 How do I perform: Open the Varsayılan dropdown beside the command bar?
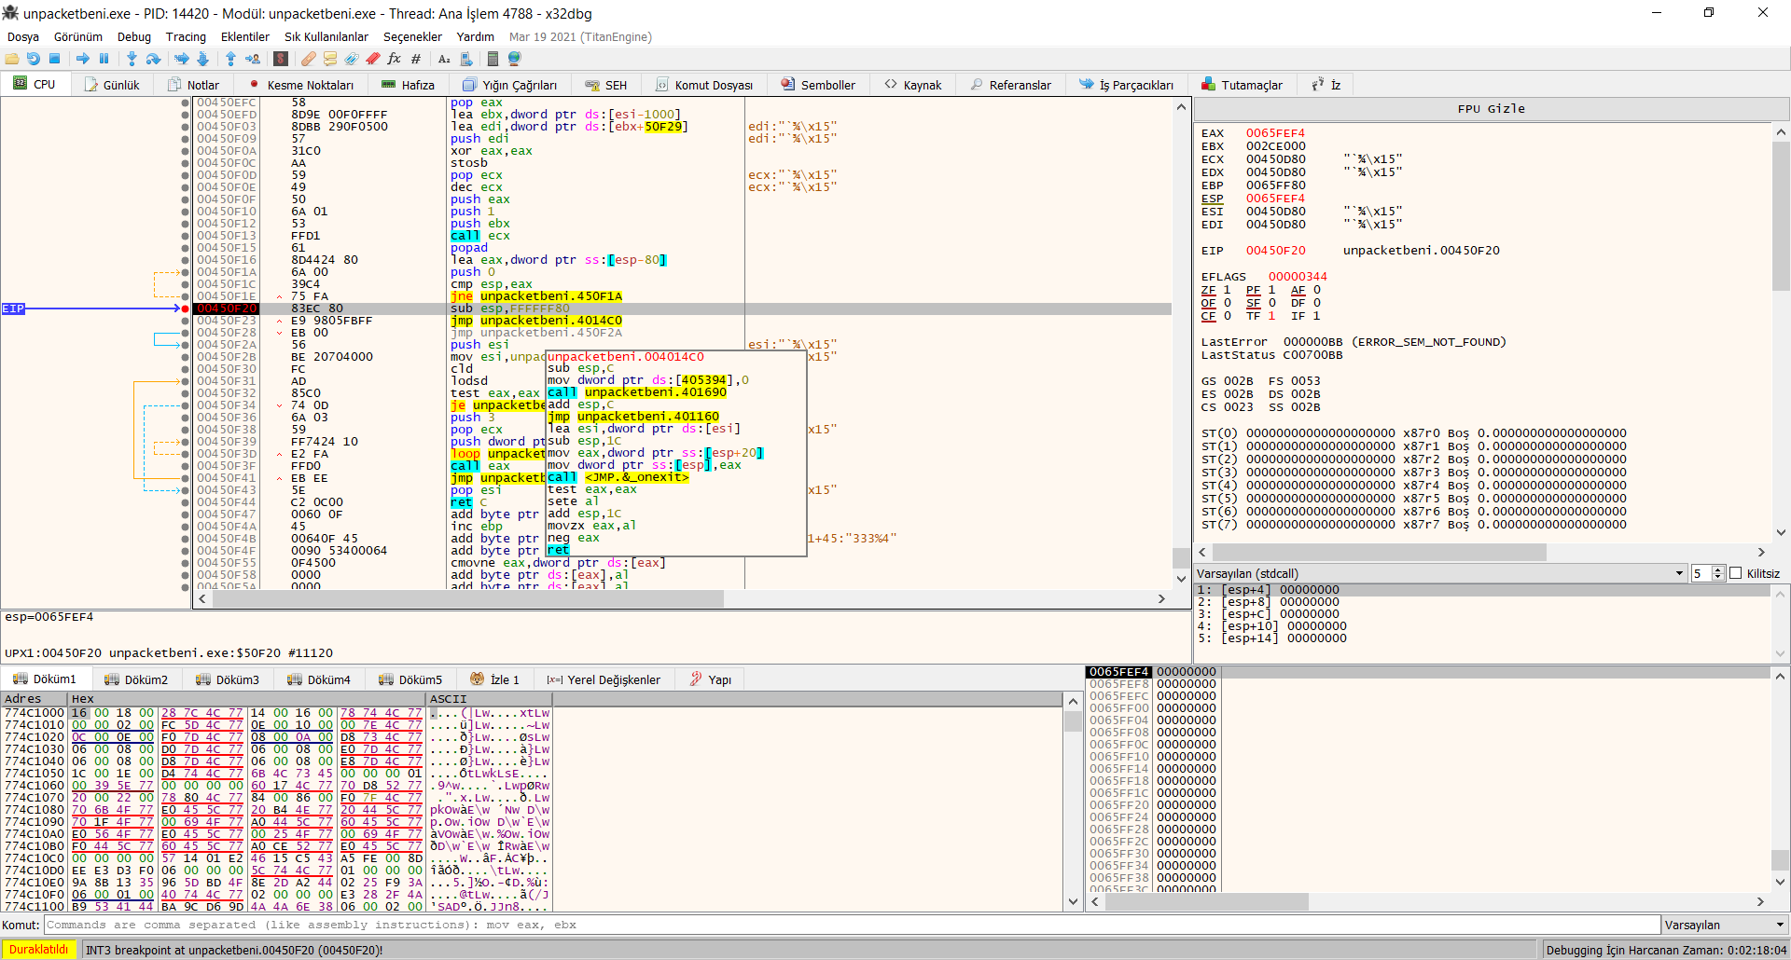(x=1724, y=925)
